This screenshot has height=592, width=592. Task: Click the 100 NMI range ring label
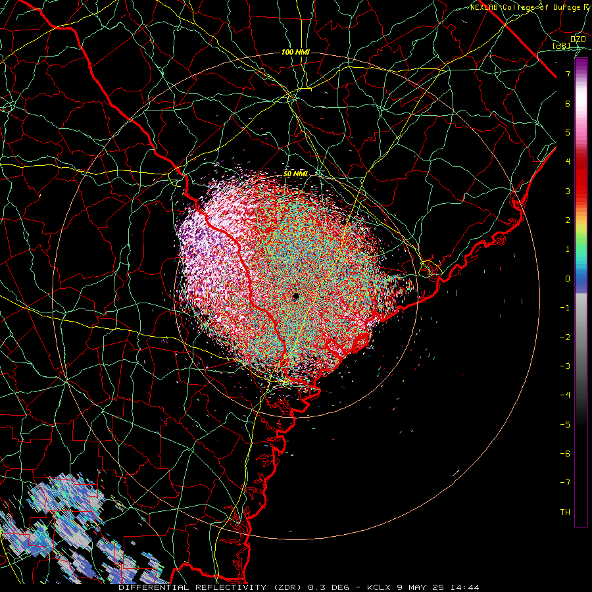click(295, 52)
